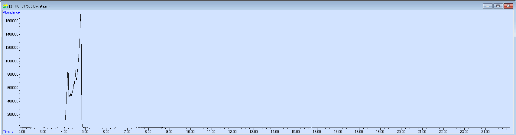Click the 2.00 time axis label
The image size is (516, 135).
[x=22, y=132]
